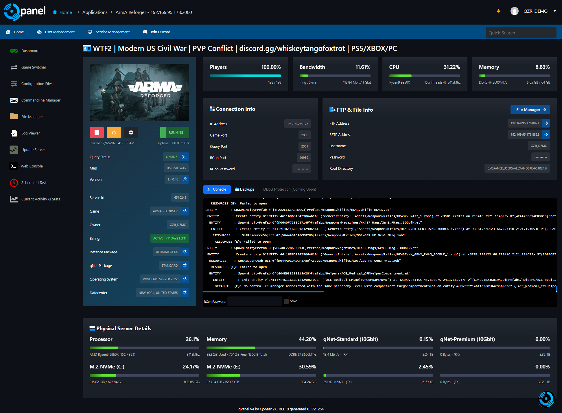The width and height of the screenshot is (562, 413).
Task: Go to Home breadcrumb link
Action: coord(62,12)
